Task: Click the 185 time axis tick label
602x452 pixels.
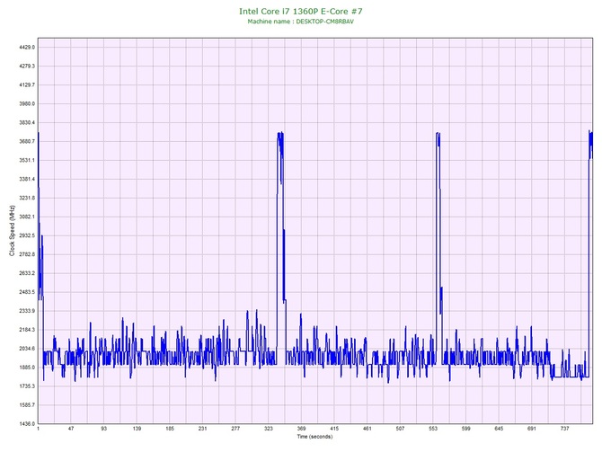Action: point(170,429)
